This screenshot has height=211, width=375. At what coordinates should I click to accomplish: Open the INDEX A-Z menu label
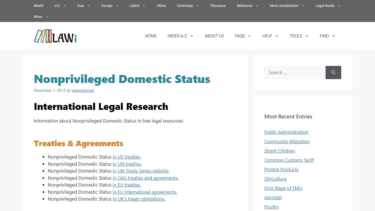click(177, 36)
